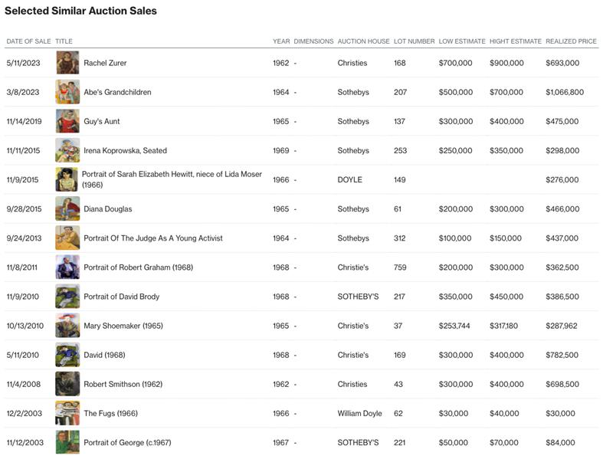The image size is (603, 456).
Task: Sort by the Date of Sale column header
Action: point(28,41)
